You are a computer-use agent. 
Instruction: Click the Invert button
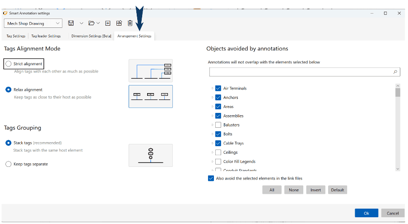point(315,190)
